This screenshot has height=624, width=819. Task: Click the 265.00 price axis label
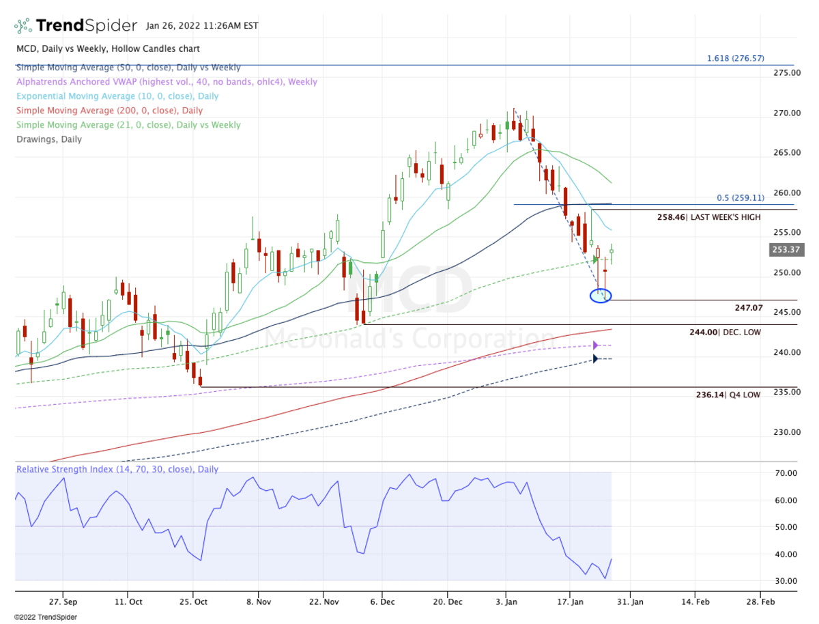786,152
